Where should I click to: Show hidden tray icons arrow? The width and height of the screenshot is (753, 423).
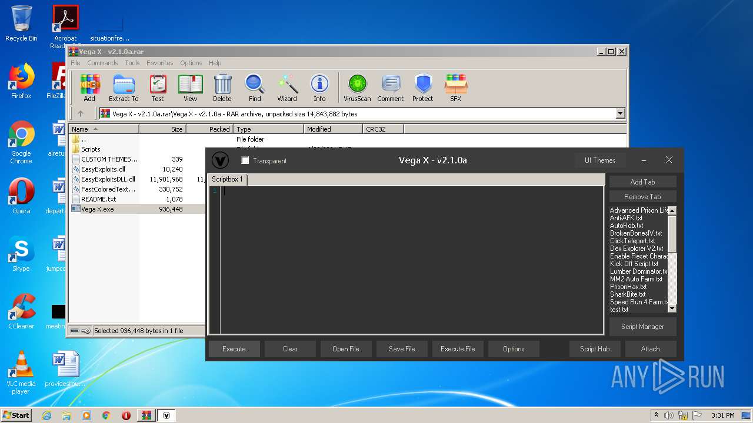[x=656, y=415]
